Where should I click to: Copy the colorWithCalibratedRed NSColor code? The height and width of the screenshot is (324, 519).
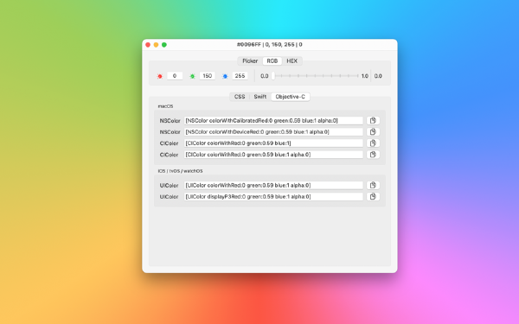pyautogui.click(x=373, y=120)
